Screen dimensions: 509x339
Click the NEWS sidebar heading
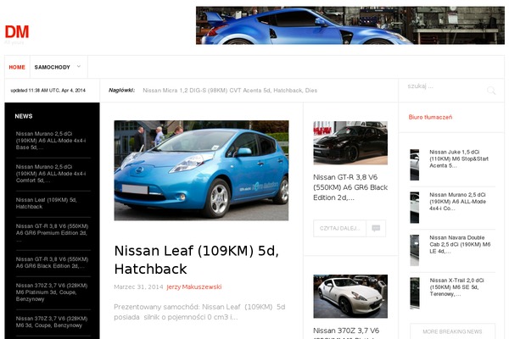pyautogui.click(x=24, y=116)
